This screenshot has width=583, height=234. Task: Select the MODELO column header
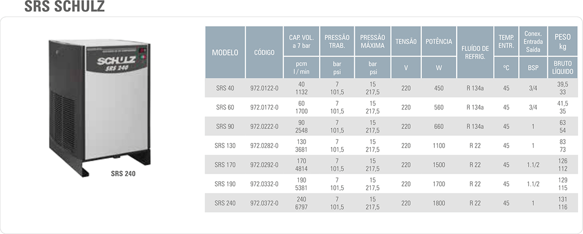click(x=225, y=52)
